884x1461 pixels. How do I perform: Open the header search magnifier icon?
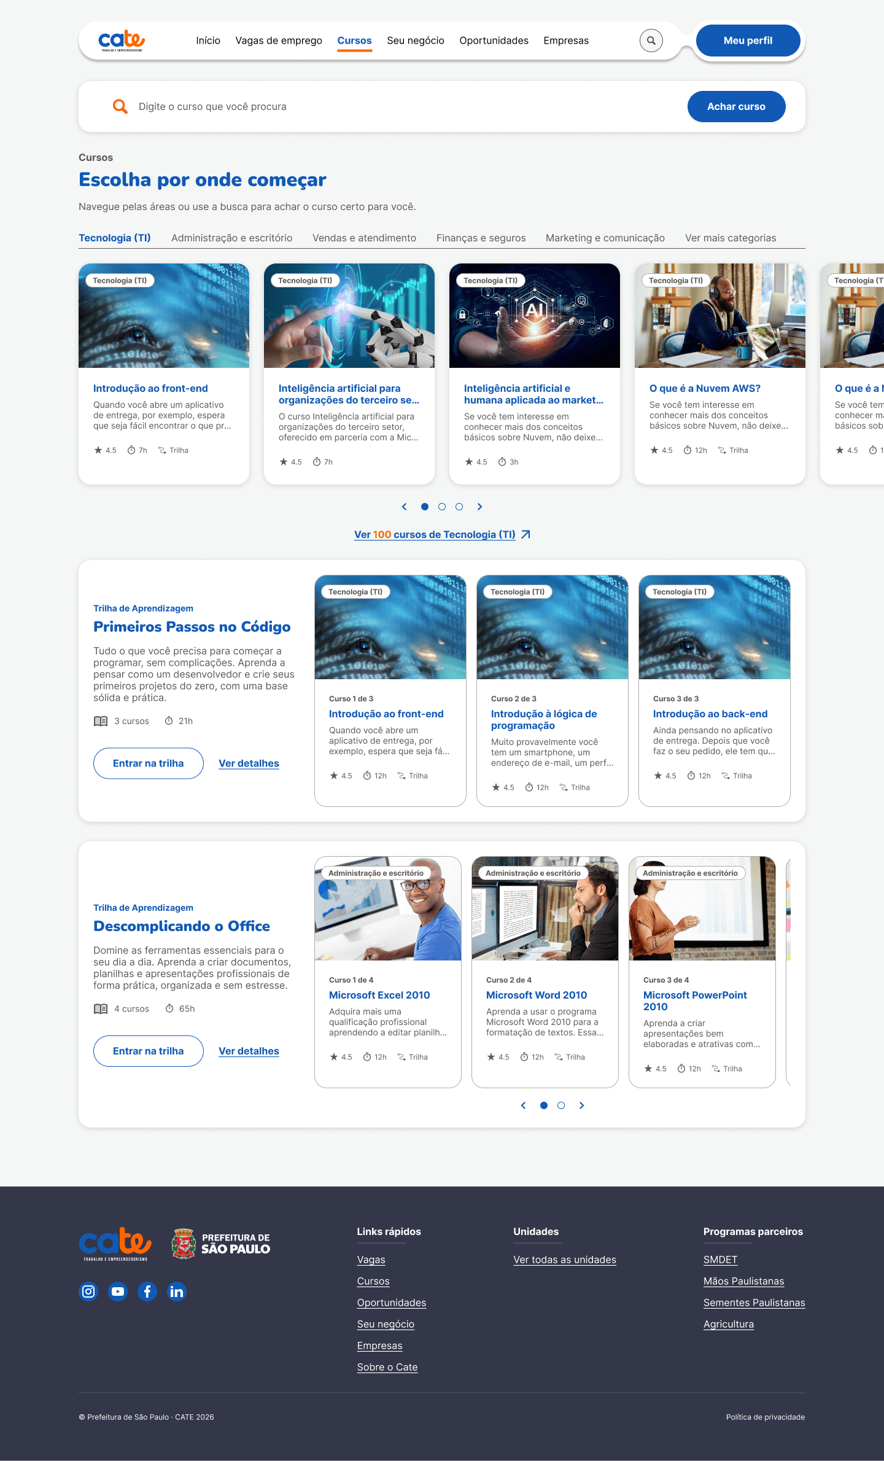click(x=651, y=41)
